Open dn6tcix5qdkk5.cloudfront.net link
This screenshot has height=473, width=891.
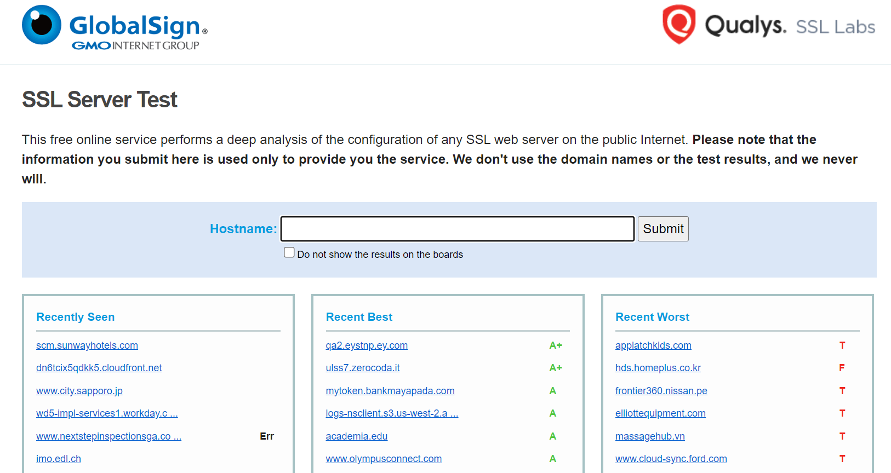[99, 368]
